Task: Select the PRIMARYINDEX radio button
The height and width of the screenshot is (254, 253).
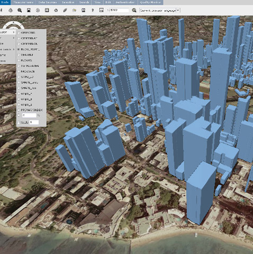Action: (x=19, y=110)
